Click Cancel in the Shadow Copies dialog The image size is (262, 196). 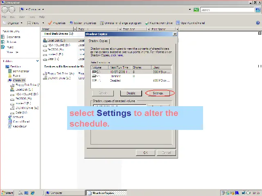click(166, 153)
